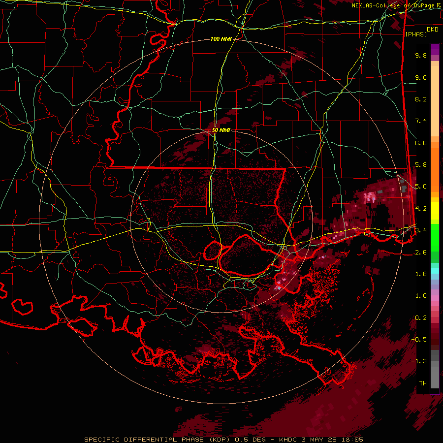The width and height of the screenshot is (443, 443).
Task: Click the "[PHAS]" unit label
Action: coord(416,34)
